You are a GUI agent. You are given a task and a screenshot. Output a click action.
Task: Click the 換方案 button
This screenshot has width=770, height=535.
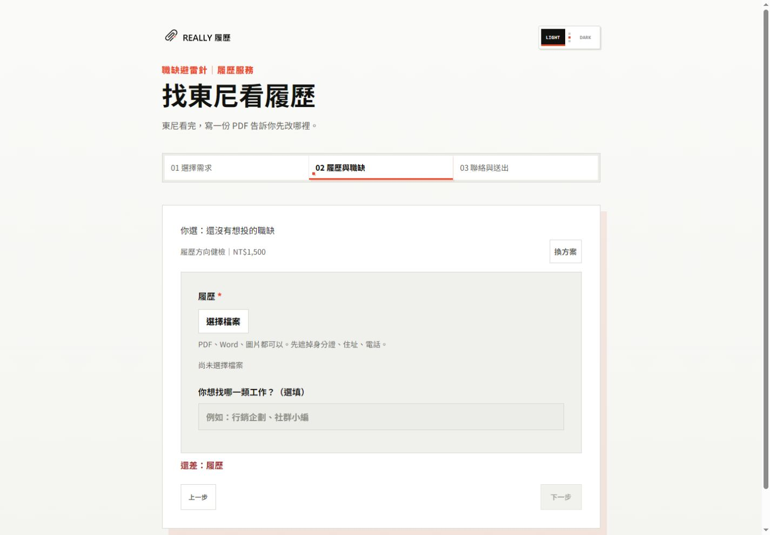pyautogui.click(x=565, y=252)
